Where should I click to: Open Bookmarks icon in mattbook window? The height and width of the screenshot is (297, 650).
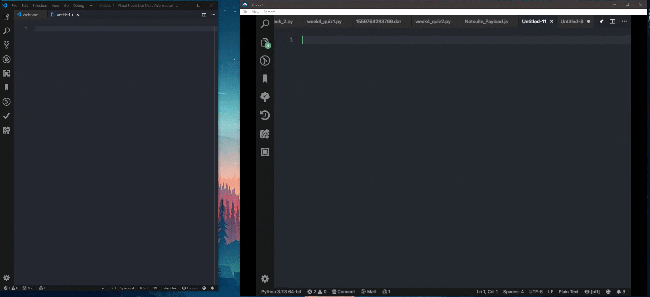tap(265, 79)
